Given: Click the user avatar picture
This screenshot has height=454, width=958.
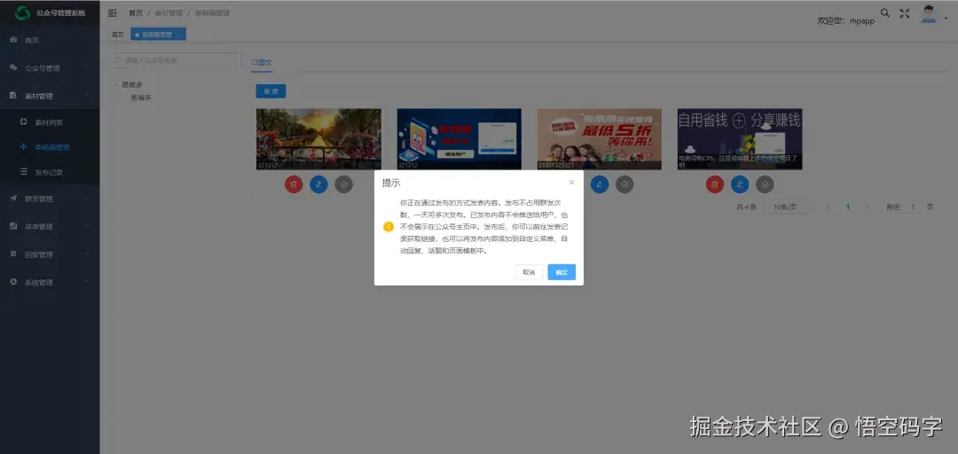Looking at the screenshot, I should (930, 14).
